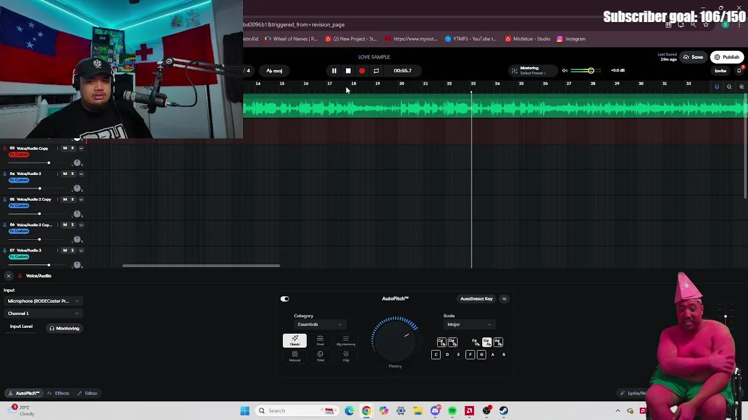Start recording with the red record button
The image size is (748, 420).
click(x=362, y=71)
